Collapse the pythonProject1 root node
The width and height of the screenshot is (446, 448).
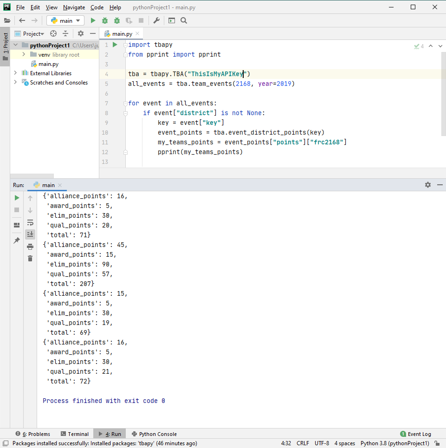click(16, 45)
